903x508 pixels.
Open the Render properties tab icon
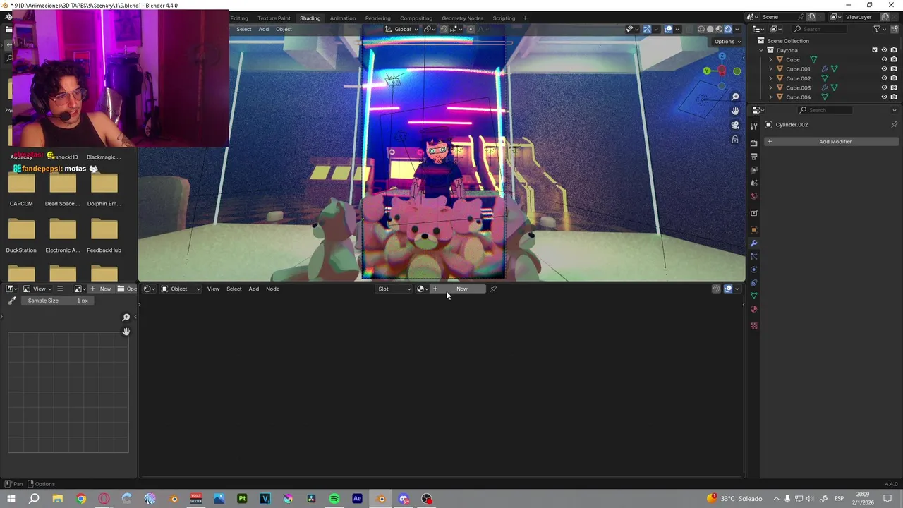click(x=753, y=143)
